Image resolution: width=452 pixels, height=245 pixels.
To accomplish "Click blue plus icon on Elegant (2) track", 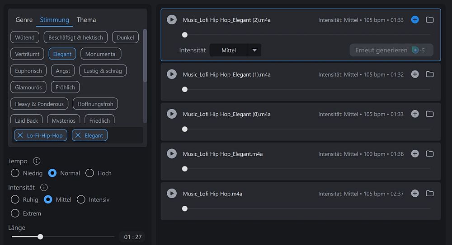I will click(415, 20).
